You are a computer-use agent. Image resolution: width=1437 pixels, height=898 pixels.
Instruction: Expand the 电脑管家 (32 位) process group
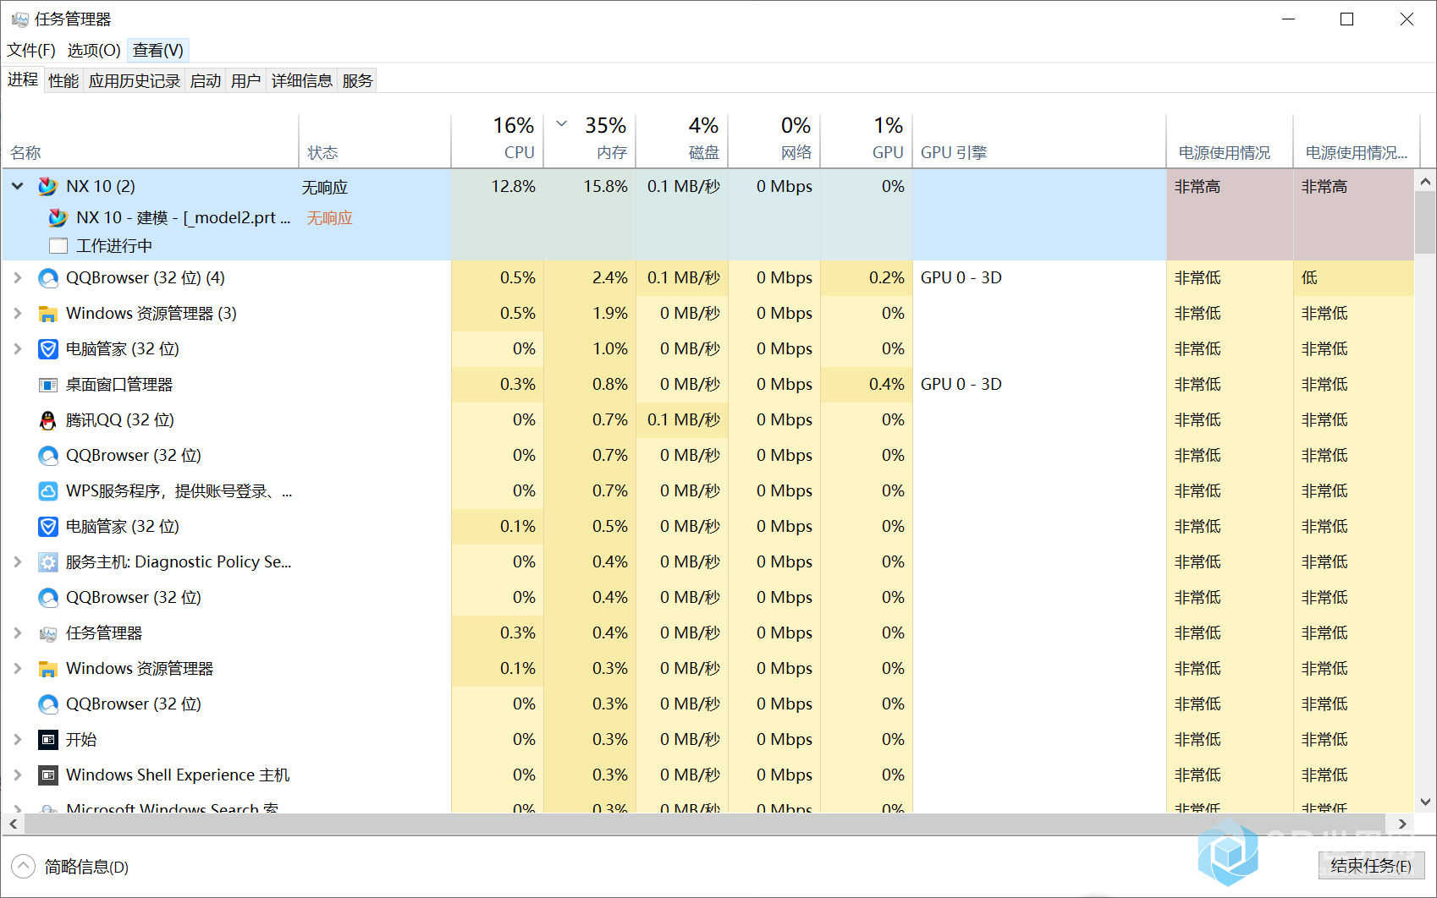point(18,348)
